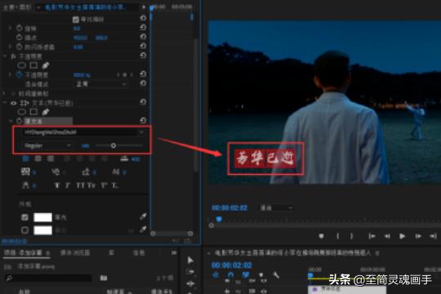Image resolution: width=441 pixels, height=294 pixels.
Task: Select the sequence tab in the timeline
Action: point(293,253)
